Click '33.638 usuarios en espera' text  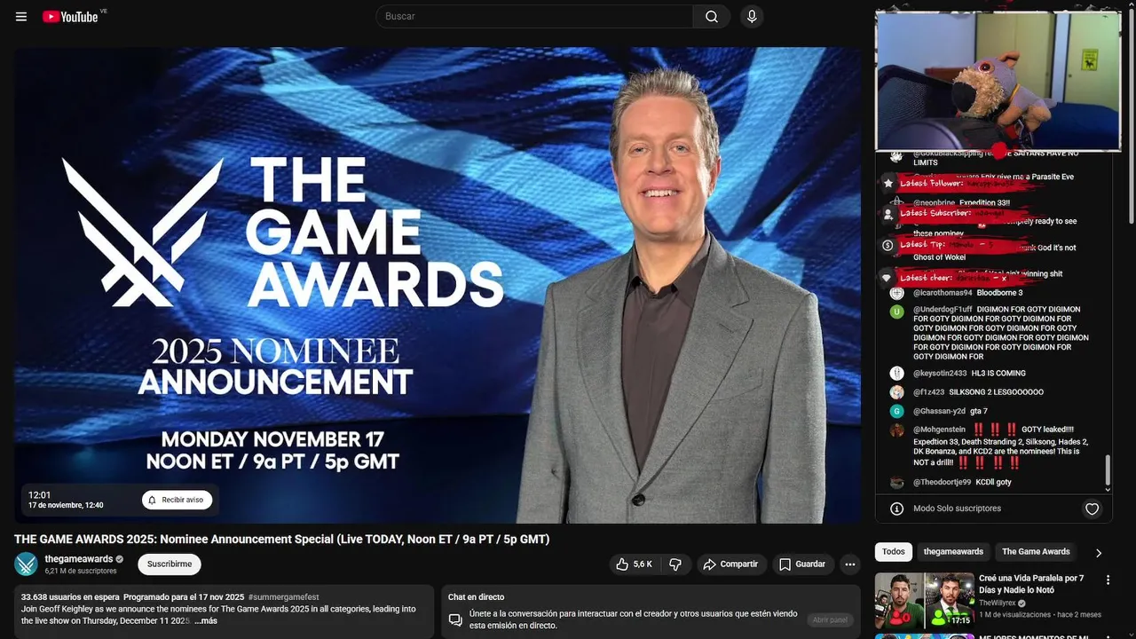point(69,597)
